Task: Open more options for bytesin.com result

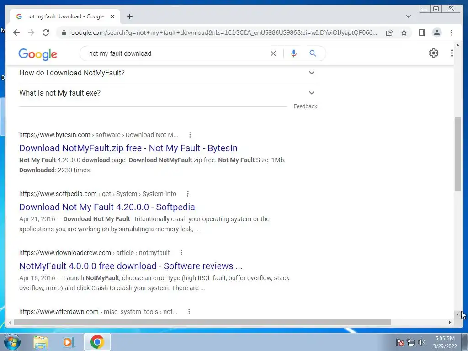Action: pos(190,135)
